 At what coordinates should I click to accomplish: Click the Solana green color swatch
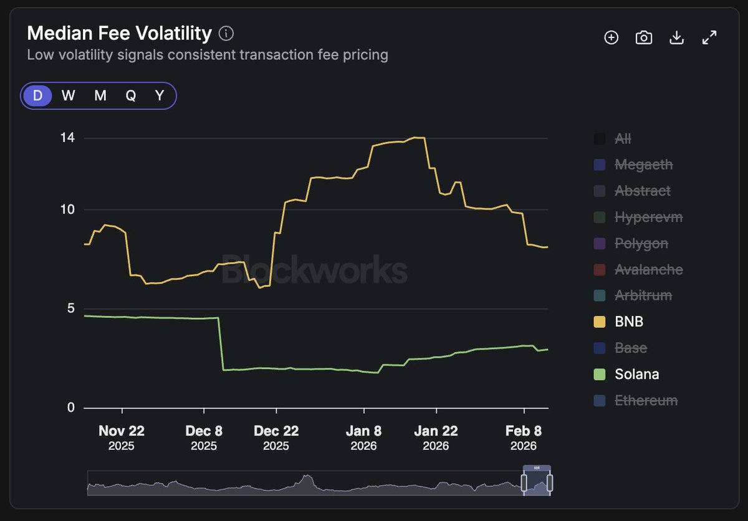(600, 374)
